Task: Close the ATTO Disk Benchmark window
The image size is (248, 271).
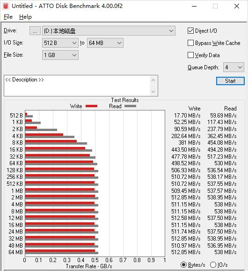Action: click(237, 6)
